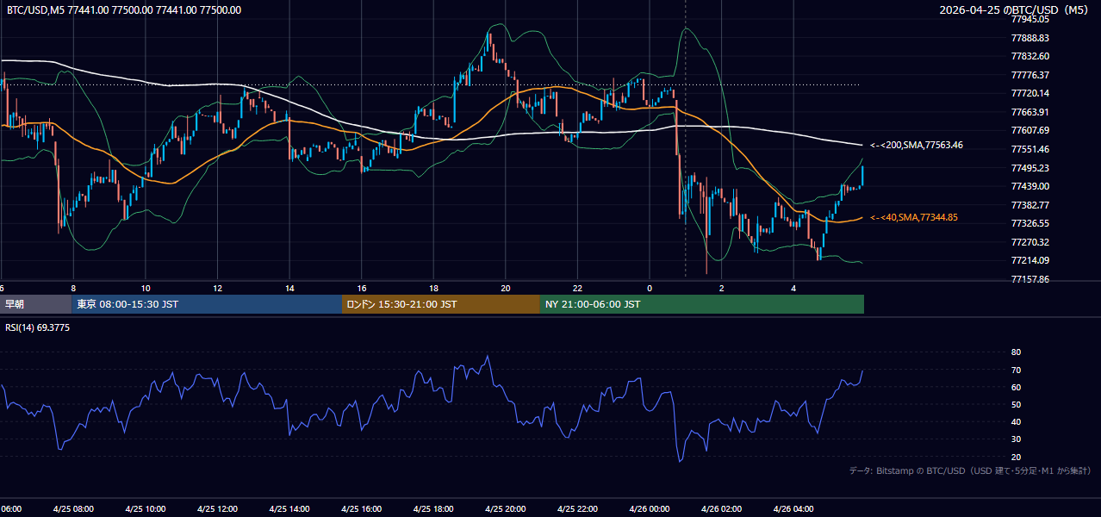Click price axis value 77776.37
1101x517 pixels.
tap(1029, 75)
